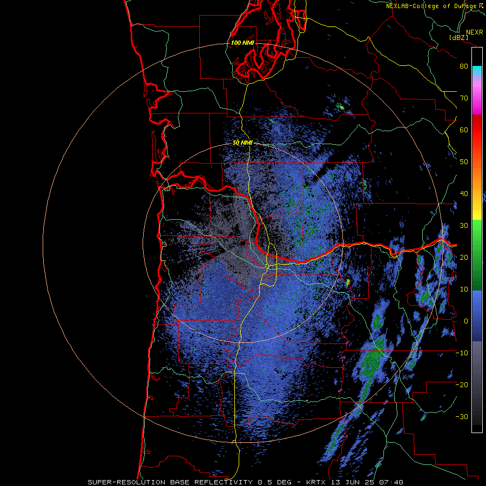The image size is (486, 486).
Task: Click the 0 dBZ scale value
Action: (465, 321)
